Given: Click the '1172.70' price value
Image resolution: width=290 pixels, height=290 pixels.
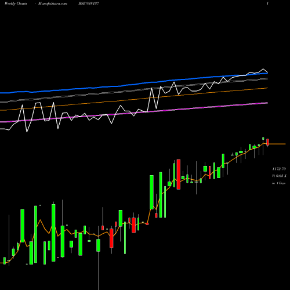Looking at the screenshot, I should click(x=279, y=169).
